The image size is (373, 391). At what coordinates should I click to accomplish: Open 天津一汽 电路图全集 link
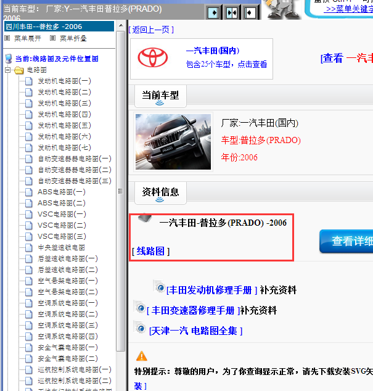tap(195, 331)
